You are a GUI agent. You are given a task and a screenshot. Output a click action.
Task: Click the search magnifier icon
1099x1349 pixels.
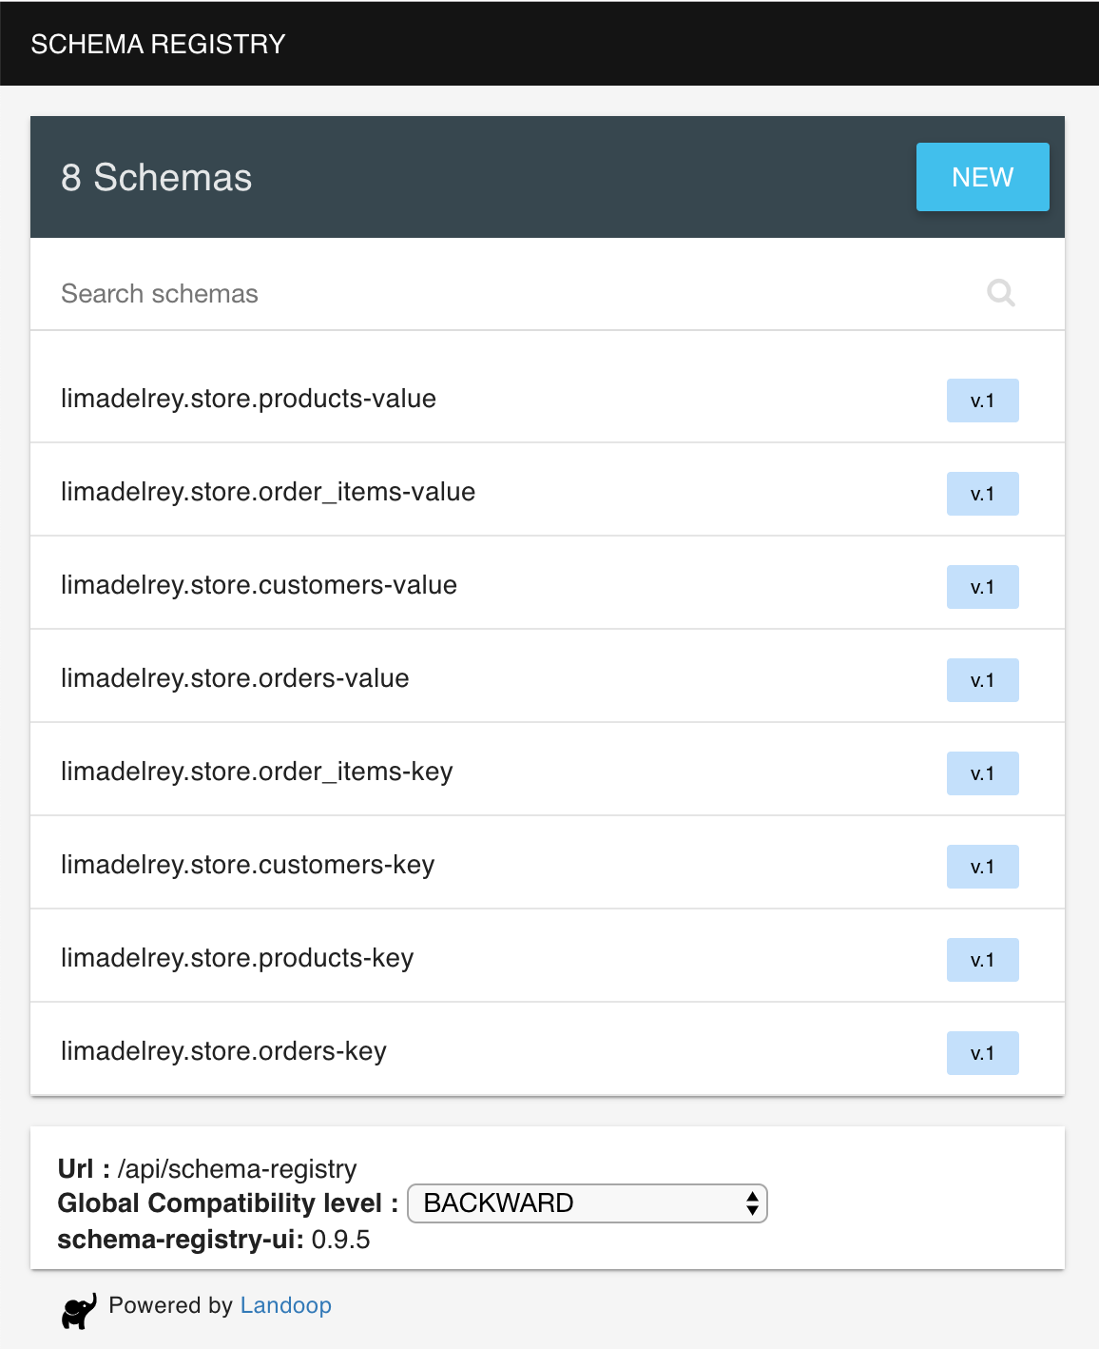(x=1001, y=293)
